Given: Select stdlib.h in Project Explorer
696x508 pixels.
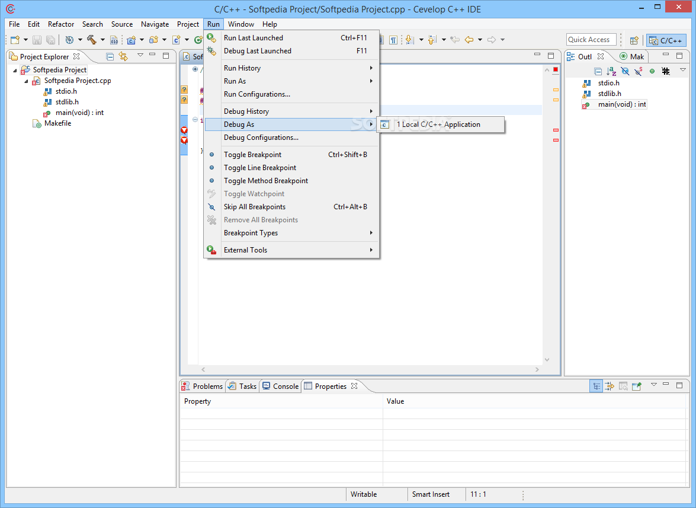Looking at the screenshot, I should [67, 102].
